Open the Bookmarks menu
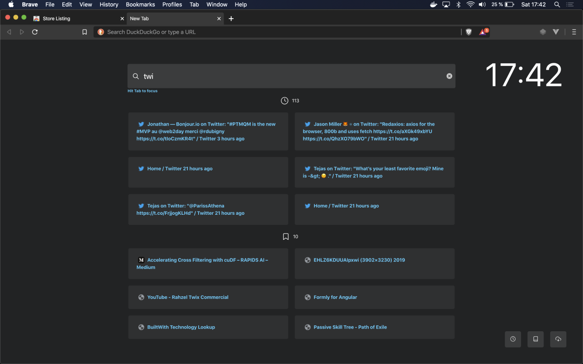 [141, 5]
